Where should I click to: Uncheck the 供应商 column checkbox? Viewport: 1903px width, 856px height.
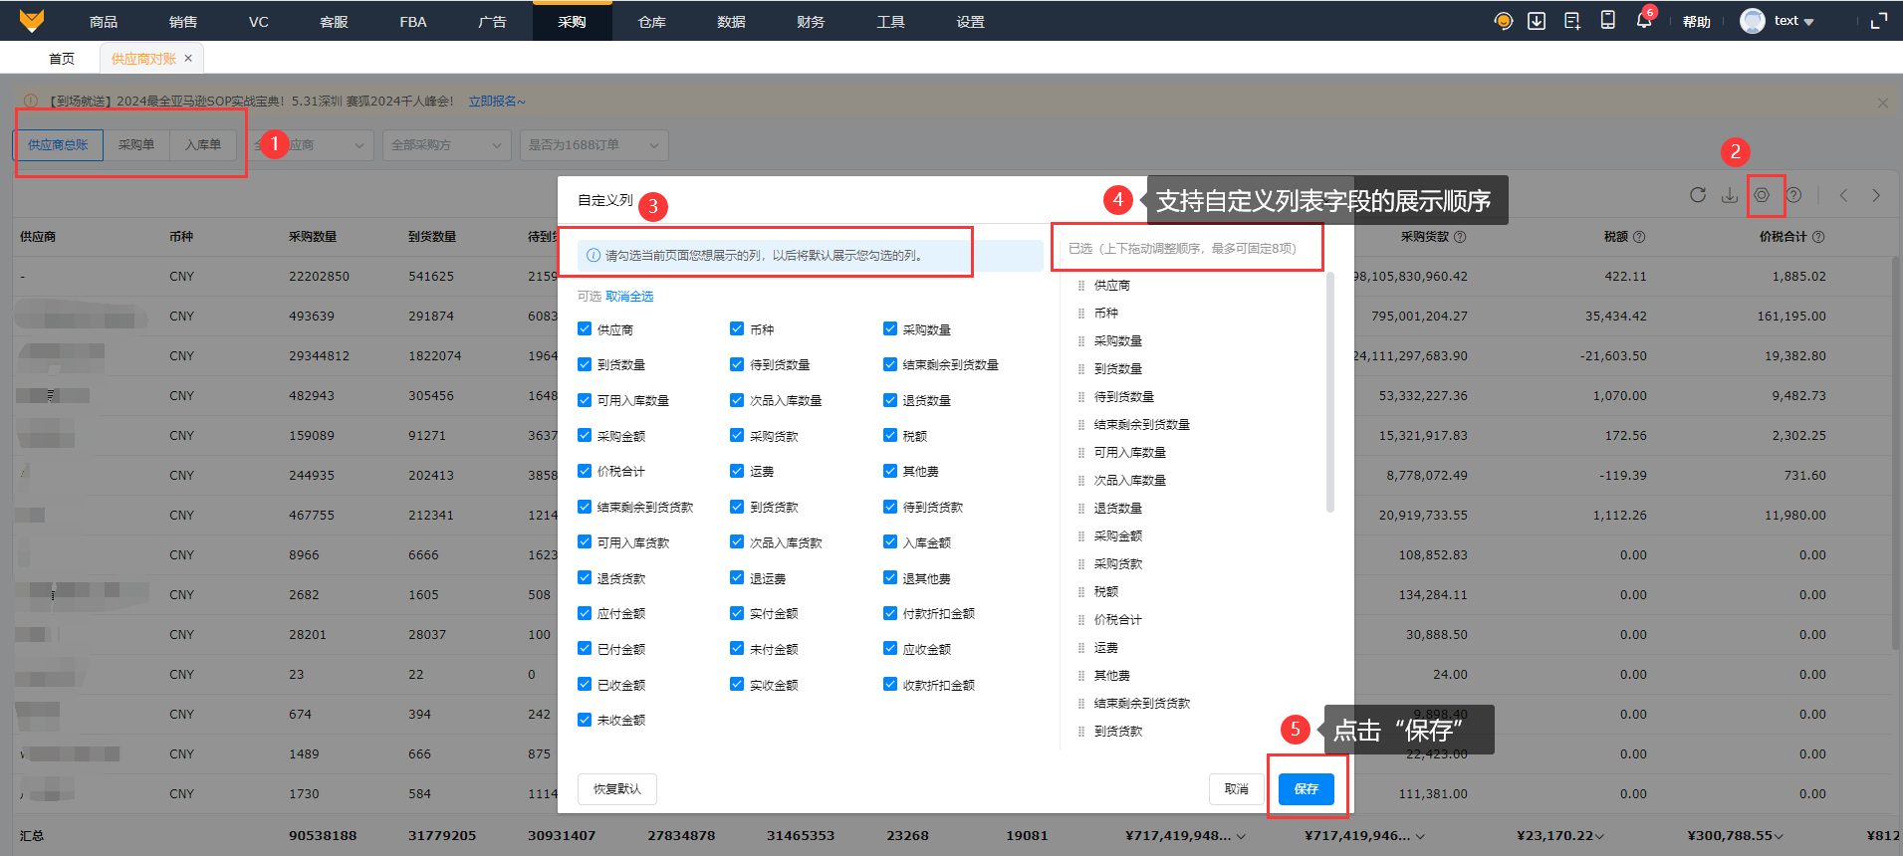pos(585,329)
